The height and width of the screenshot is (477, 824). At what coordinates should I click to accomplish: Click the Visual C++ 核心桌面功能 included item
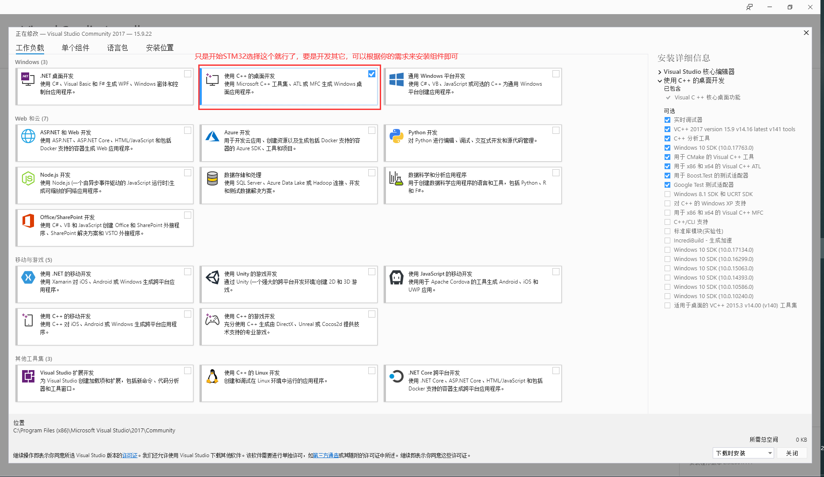(707, 98)
